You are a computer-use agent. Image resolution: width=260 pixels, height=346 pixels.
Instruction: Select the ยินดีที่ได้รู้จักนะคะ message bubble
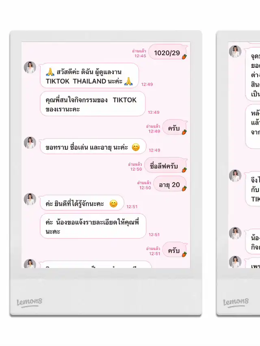pos(82,203)
